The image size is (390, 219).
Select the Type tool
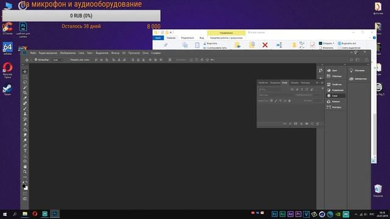25,151
